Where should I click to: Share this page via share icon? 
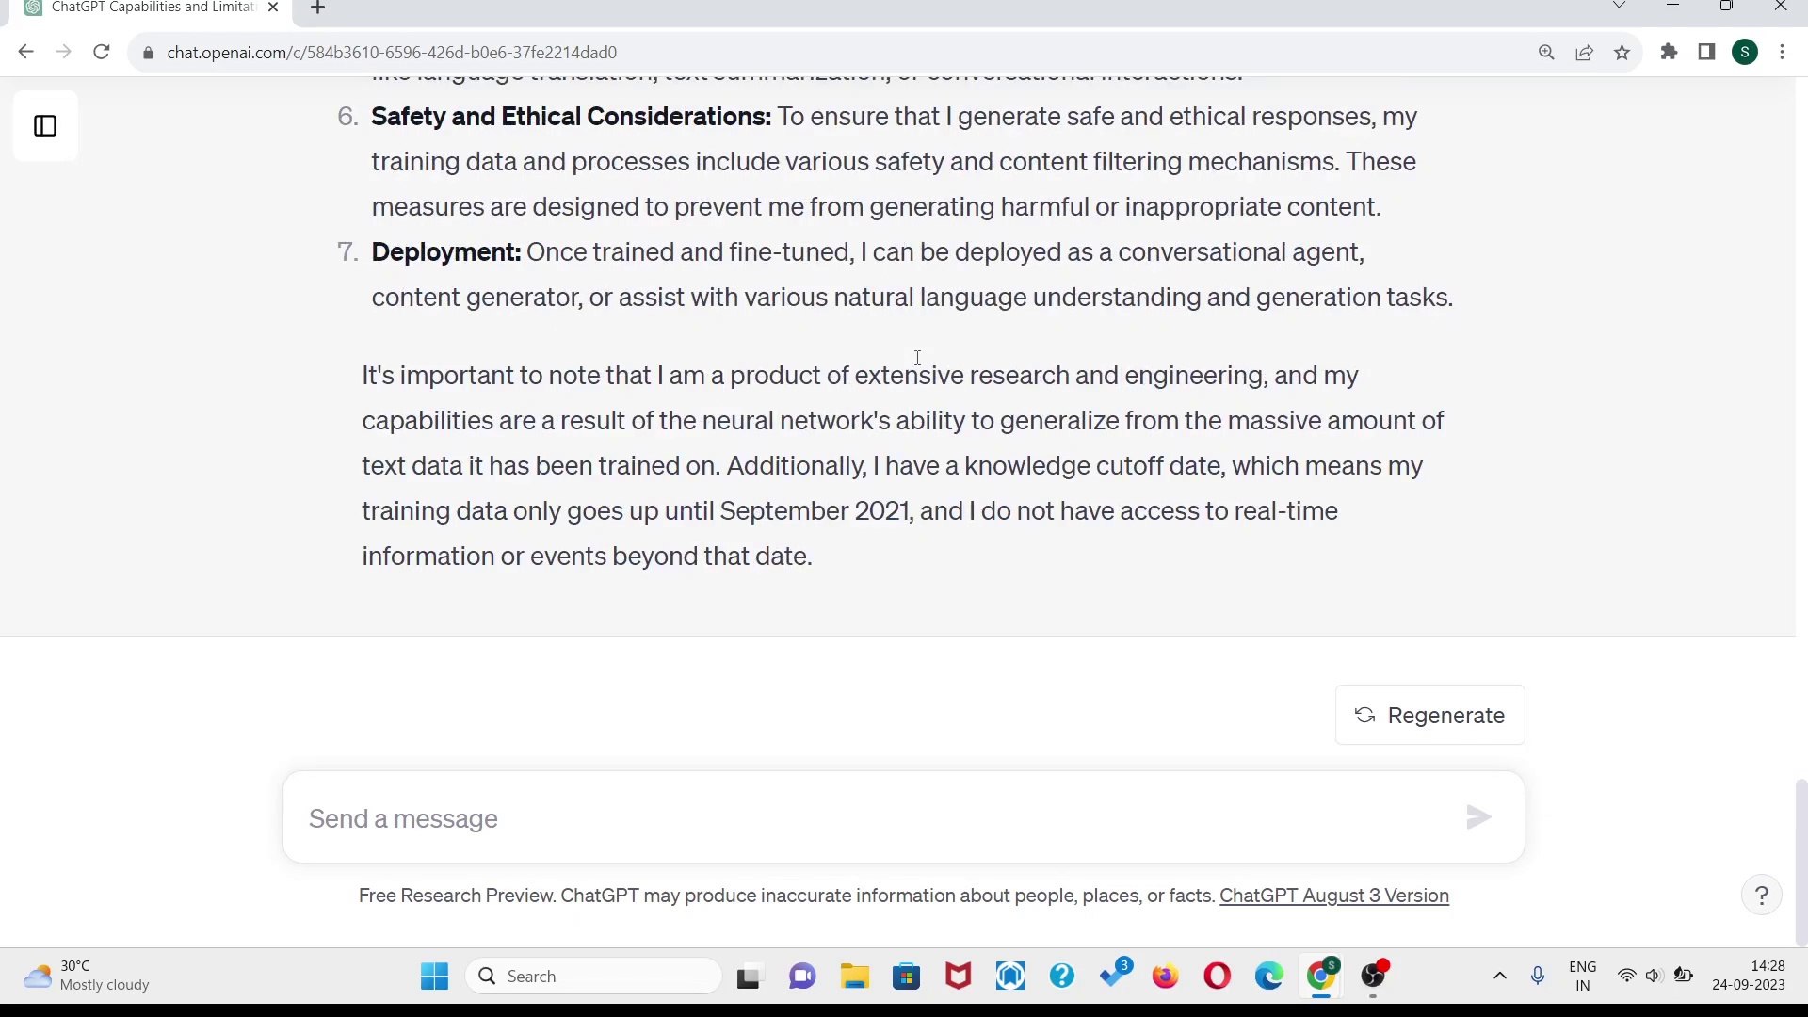[x=1584, y=53]
